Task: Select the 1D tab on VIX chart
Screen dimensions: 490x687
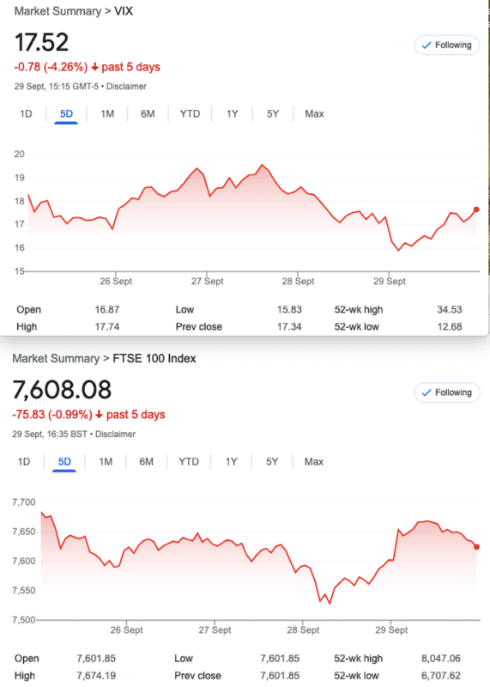Action: (26, 114)
